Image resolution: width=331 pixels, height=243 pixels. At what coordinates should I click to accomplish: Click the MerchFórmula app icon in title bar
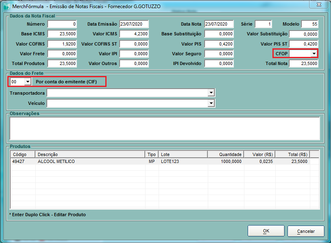(x=7, y=6)
